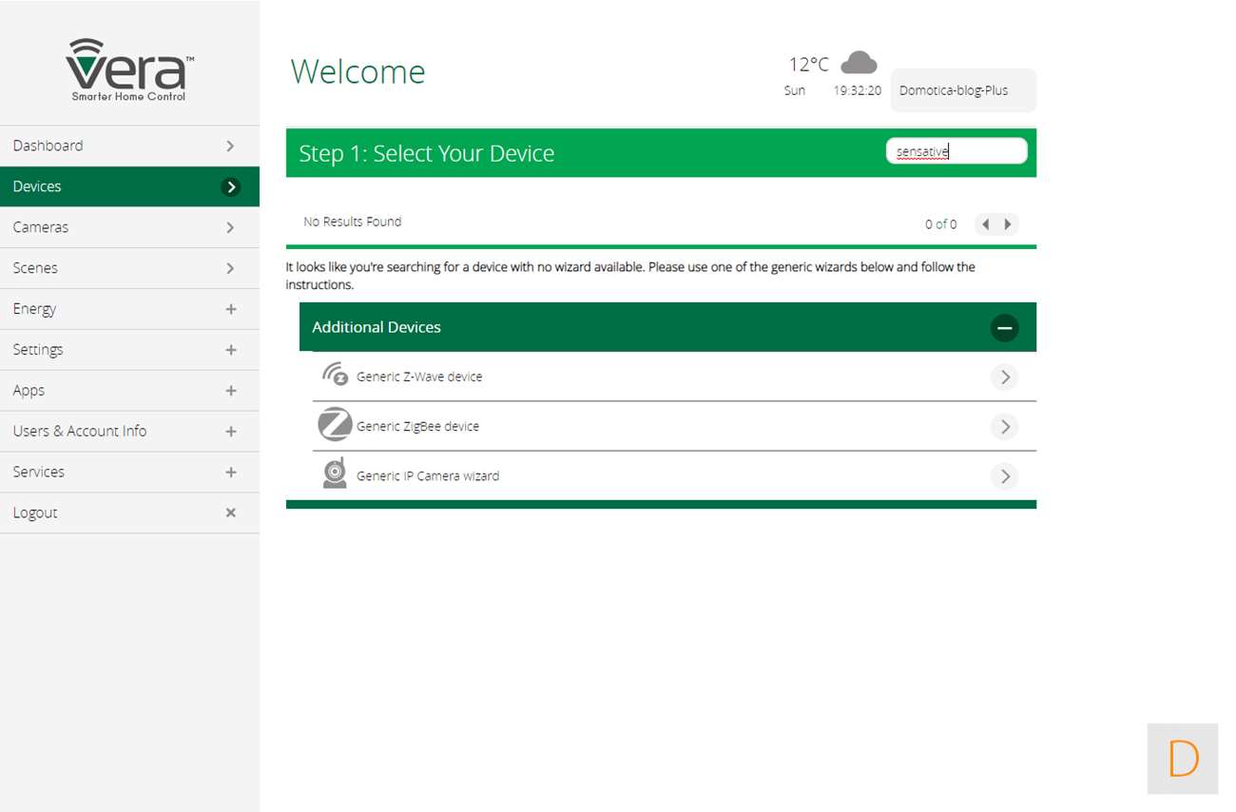Click the device search field

(956, 151)
